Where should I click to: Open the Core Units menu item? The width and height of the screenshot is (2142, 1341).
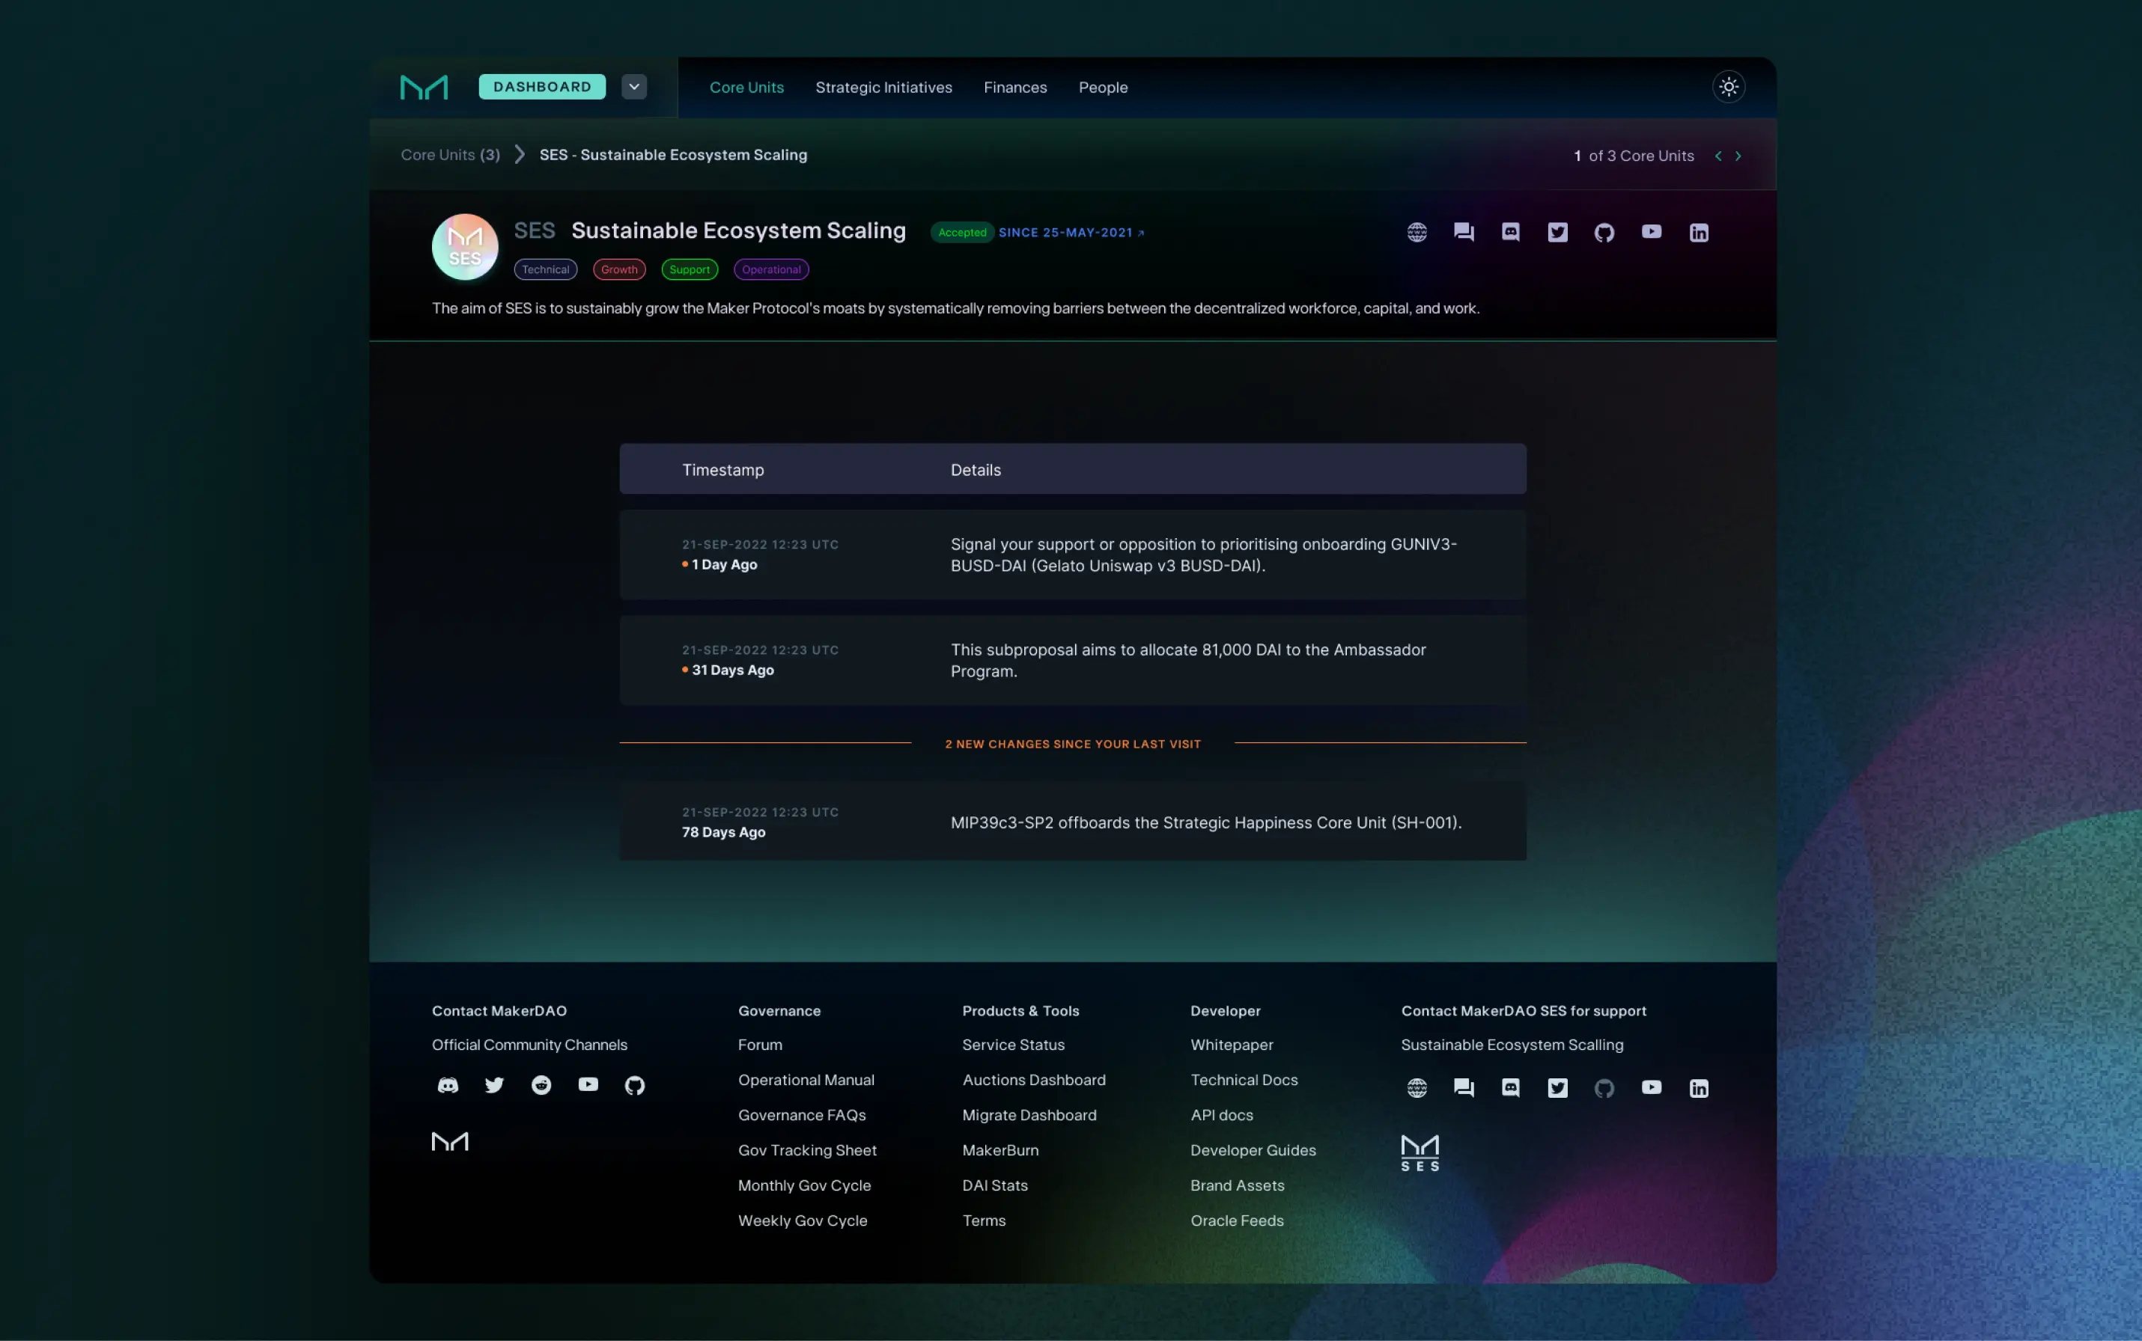coord(746,88)
